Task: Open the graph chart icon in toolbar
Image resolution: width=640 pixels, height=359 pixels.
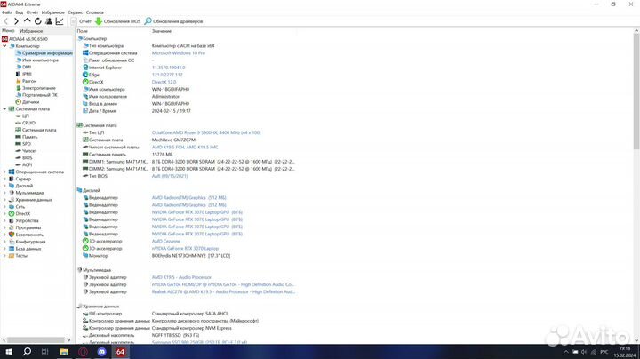Action: pos(60,20)
